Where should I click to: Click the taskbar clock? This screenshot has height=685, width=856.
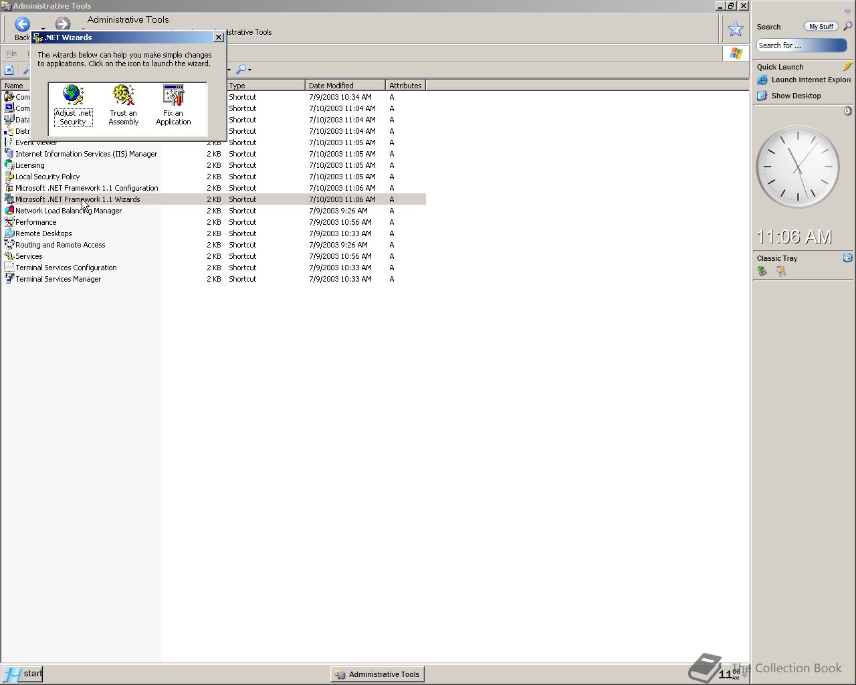click(730, 674)
